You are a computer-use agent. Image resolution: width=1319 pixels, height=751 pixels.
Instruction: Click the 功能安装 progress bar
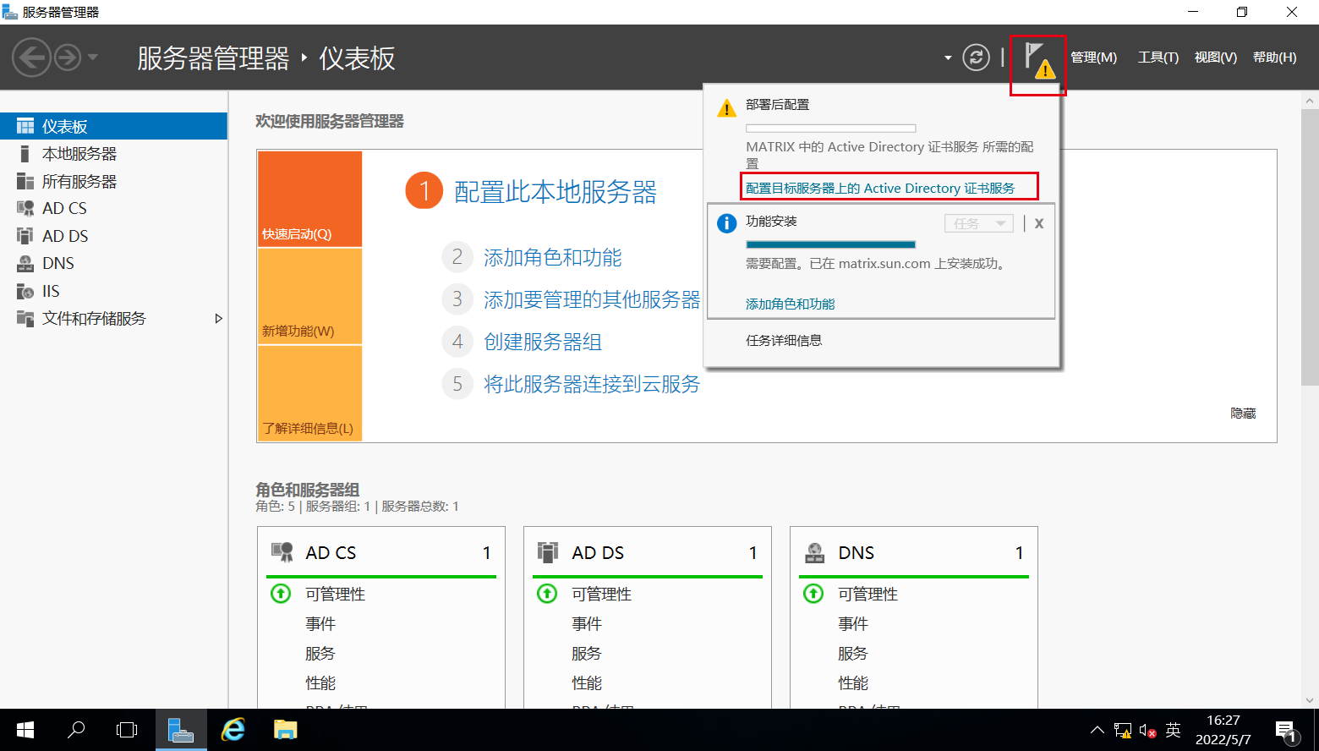point(831,244)
